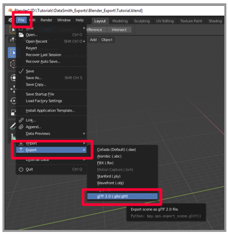228x234 pixels.
Task: Choose Save Copy... in the File menu
Action: tap(51, 85)
